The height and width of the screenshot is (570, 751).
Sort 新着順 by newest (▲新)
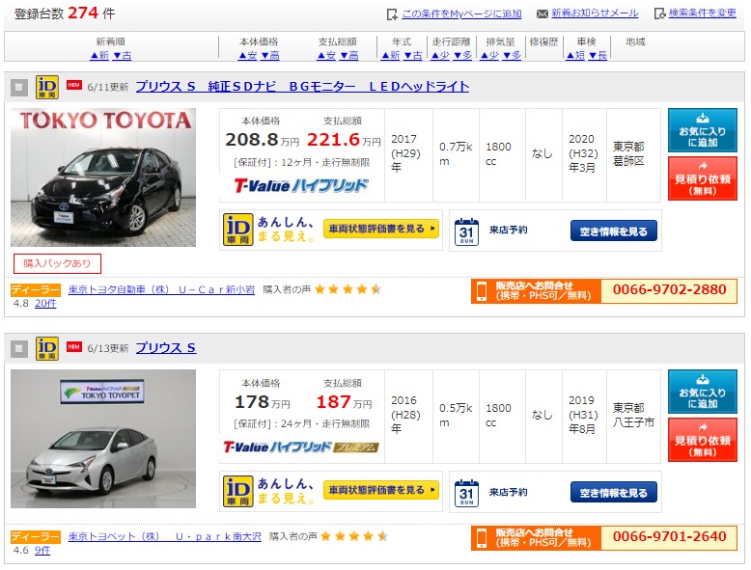click(x=99, y=55)
